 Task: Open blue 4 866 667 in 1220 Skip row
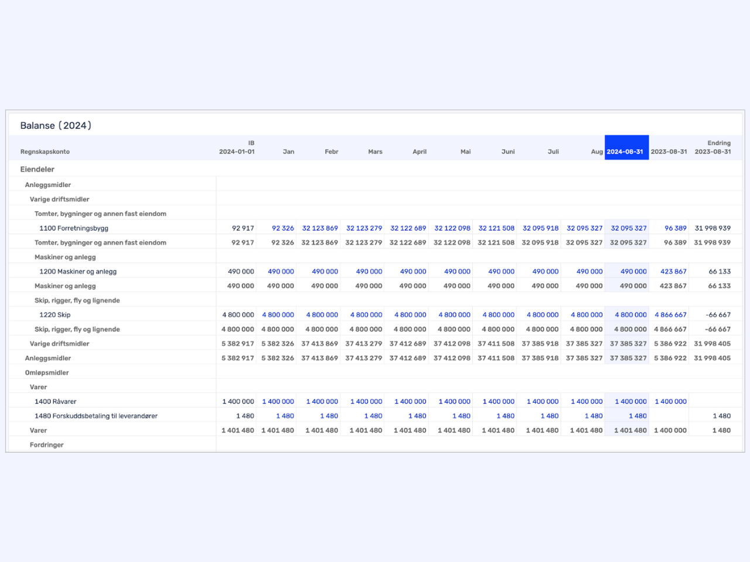[x=670, y=315]
